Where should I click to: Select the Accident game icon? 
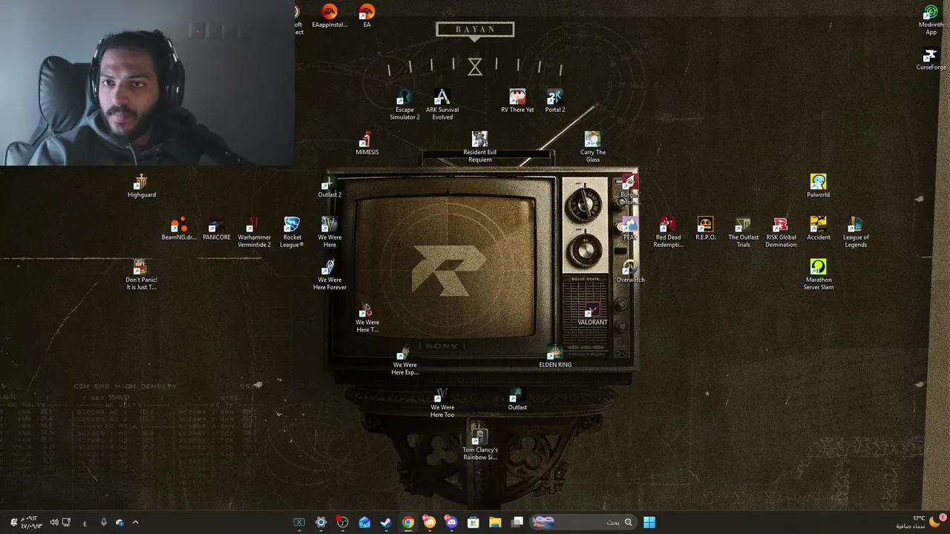click(x=818, y=229)
